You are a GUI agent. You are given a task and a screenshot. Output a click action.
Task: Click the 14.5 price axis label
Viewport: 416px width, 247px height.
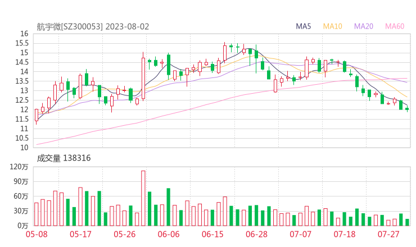(x=22, y=62)
